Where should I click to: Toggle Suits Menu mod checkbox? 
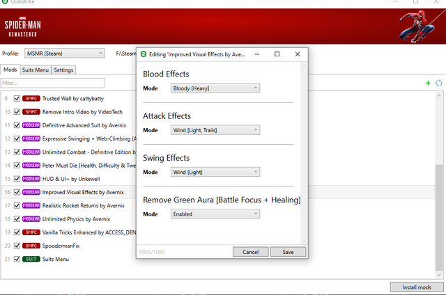17,259
